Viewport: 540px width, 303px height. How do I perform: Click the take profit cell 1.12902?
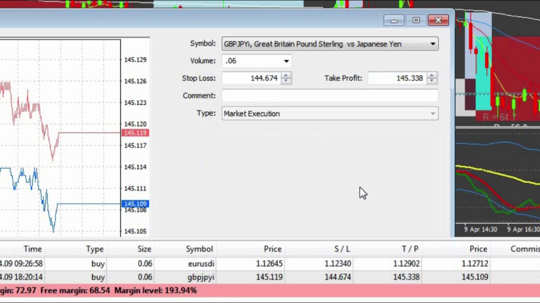click(x=406, y=264)
